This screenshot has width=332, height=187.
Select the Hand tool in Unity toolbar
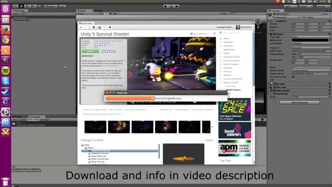(x=16, y=6)
